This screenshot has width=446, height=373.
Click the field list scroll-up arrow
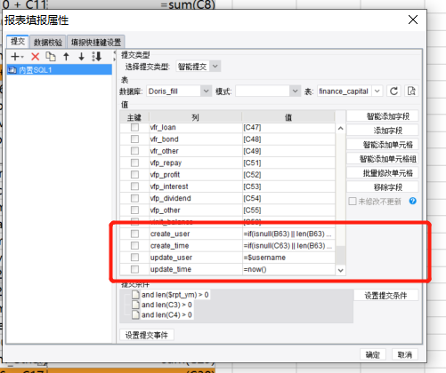341,129
